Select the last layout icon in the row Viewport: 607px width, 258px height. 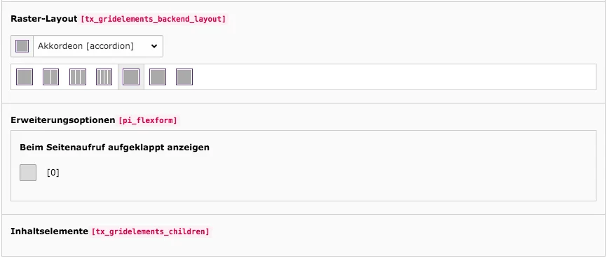click(184, 77)
